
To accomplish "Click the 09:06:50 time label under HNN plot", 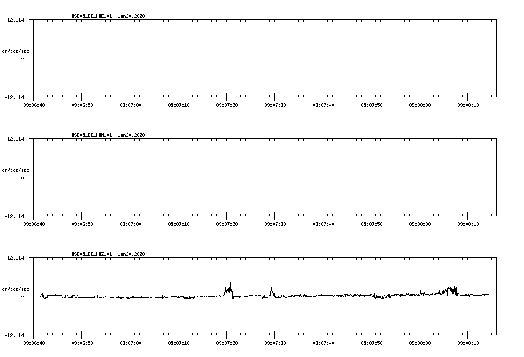I will pyautogui.click(x=82, y=224).
